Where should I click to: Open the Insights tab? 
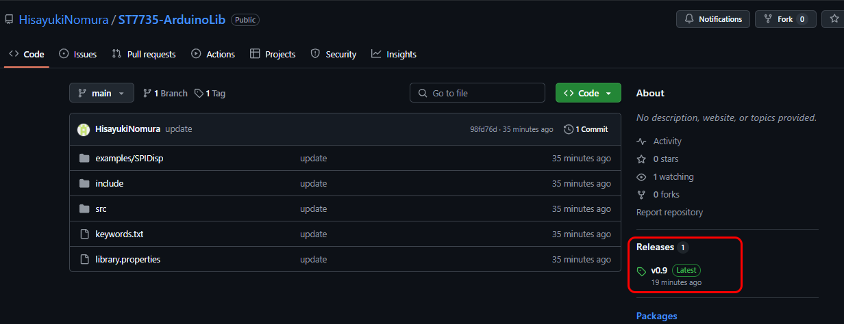point(394,54)
